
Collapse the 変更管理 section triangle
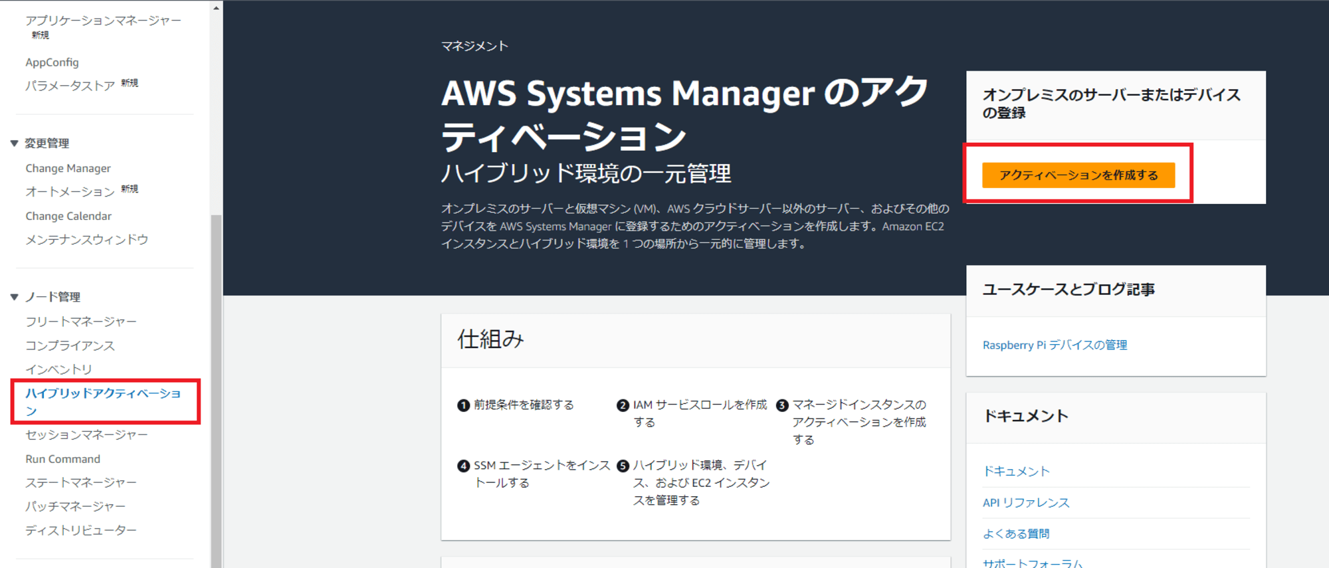coord(14,143)
